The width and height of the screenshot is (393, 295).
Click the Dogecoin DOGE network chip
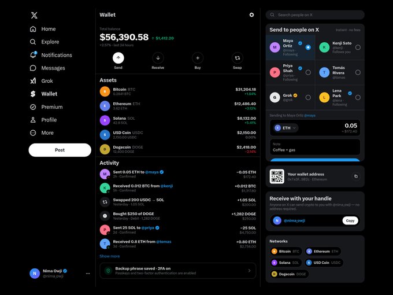tap(290, 274)
